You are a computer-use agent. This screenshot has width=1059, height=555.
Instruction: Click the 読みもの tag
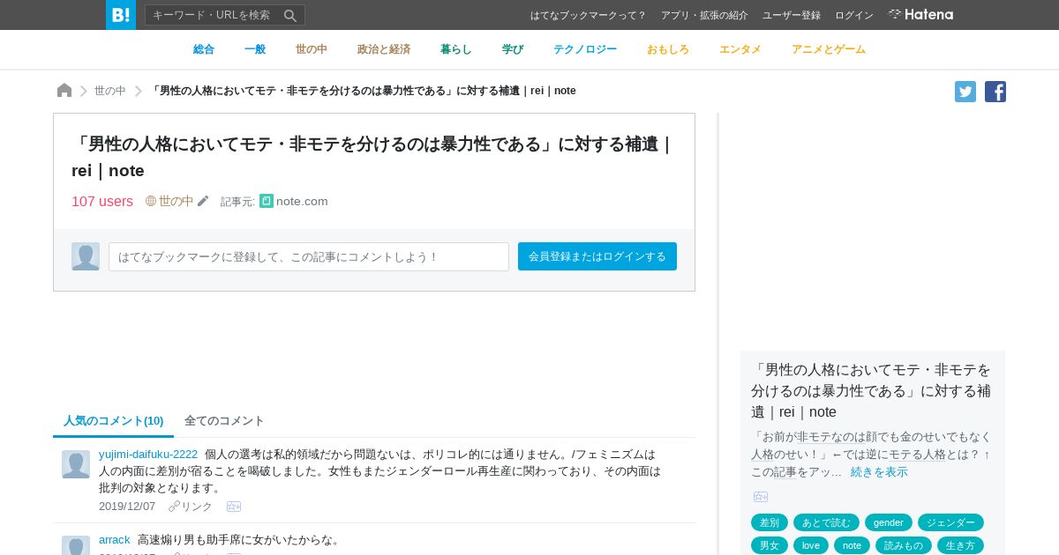pos(904,545)
